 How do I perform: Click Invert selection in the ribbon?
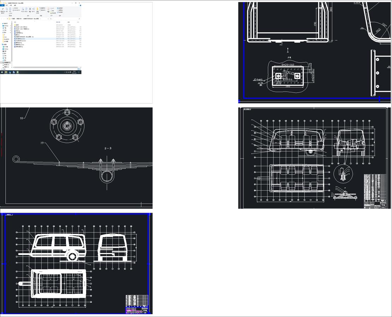[x=60, y=12]
